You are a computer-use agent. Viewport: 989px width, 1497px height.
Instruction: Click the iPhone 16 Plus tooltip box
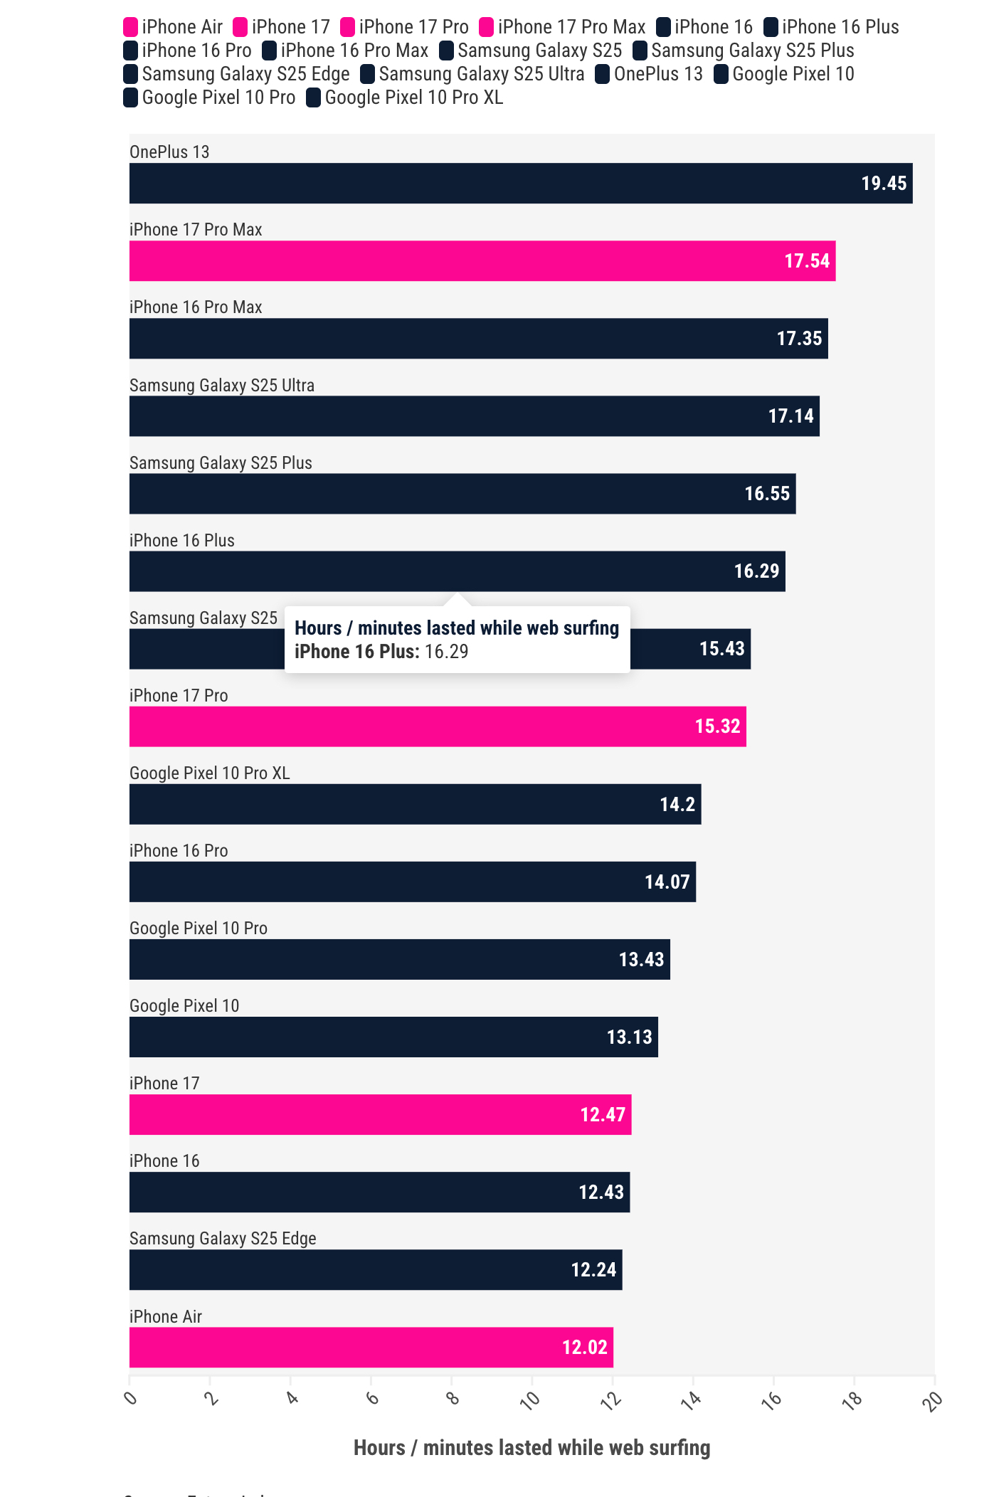click(457, 640)
